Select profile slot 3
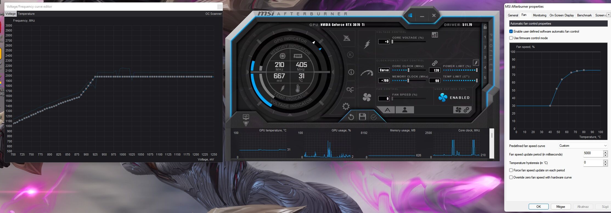Viewport: 611px width, 213px height. tap(485, 57)
